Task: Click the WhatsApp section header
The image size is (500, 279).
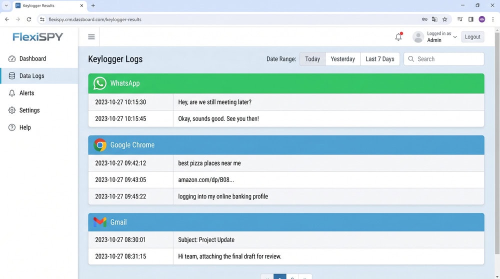Action: 286,83
